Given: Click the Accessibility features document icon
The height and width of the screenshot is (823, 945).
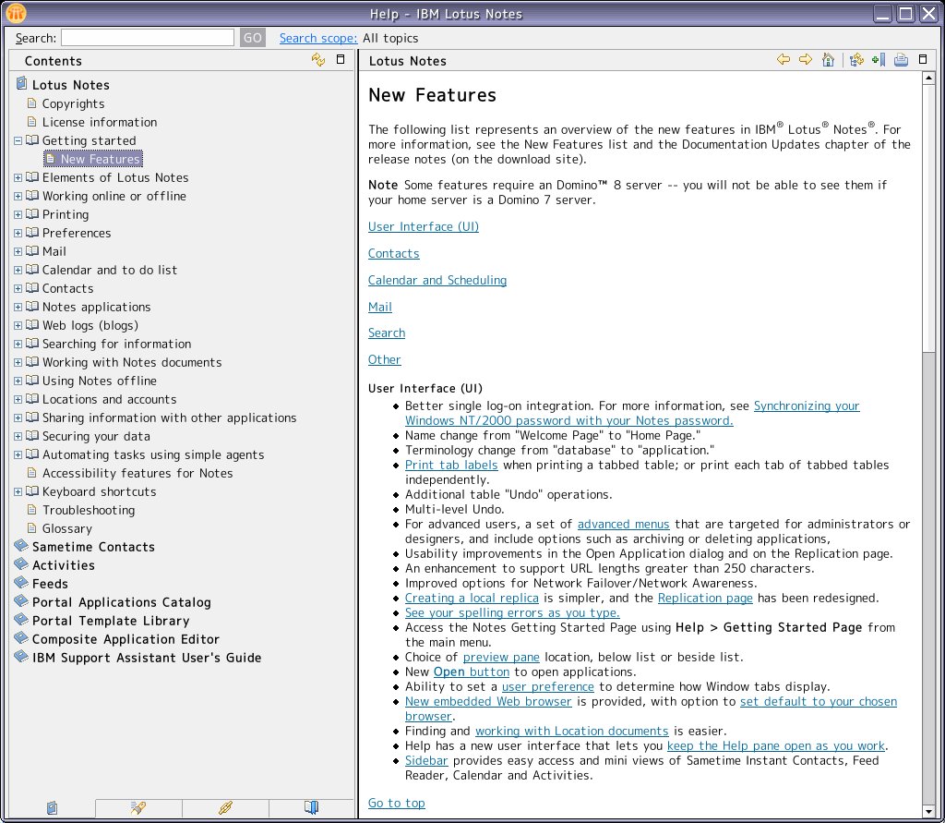Looking at the screenshot, I should point(32,473).
